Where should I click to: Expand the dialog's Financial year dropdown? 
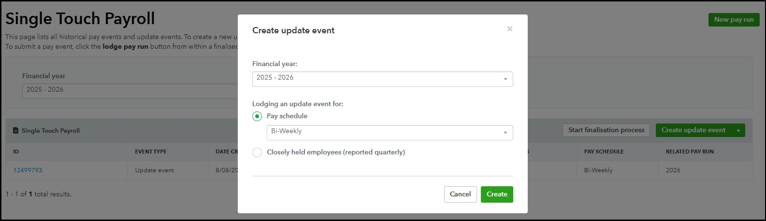pos(382,79)
